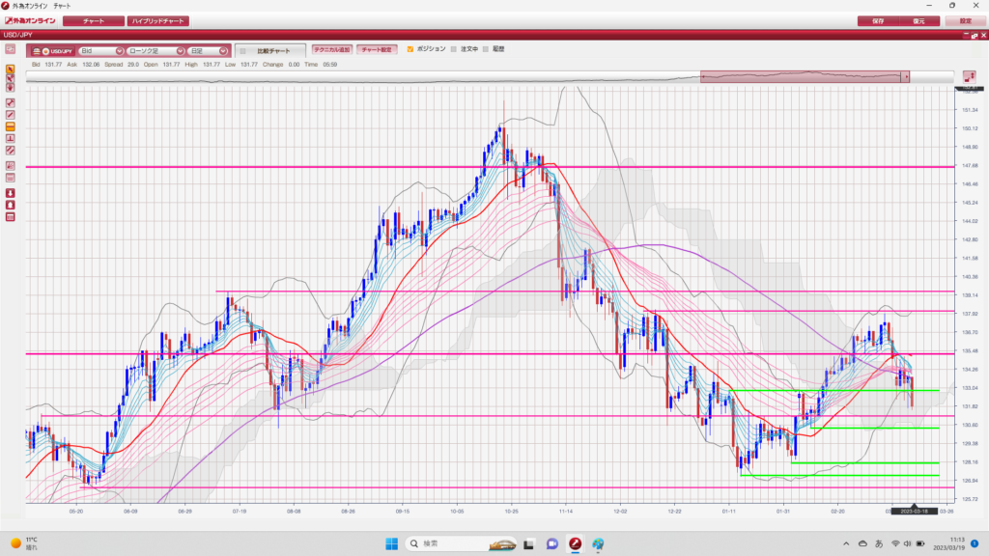Viewport: 989px width, 556px height.
Task: Select the arrow cursor tool in left toolbar
Action: tap(10, 69)
